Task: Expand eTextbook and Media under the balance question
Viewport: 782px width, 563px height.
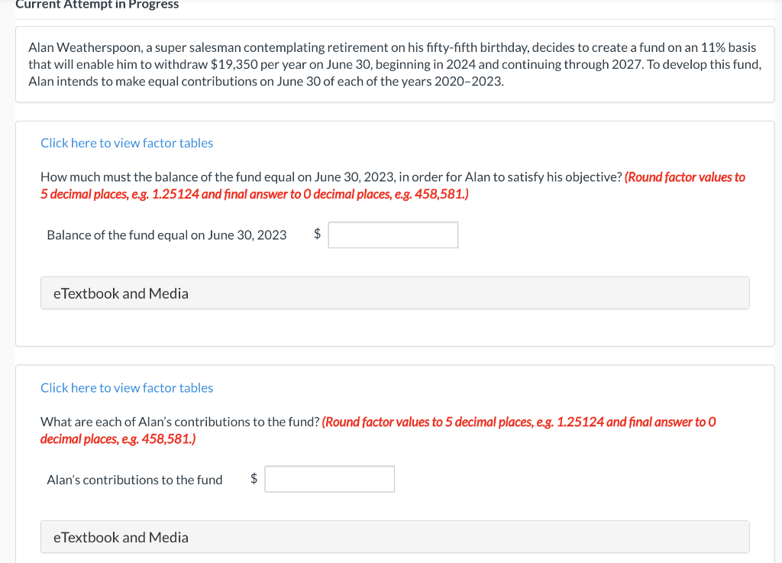Action: pos(395,293)
